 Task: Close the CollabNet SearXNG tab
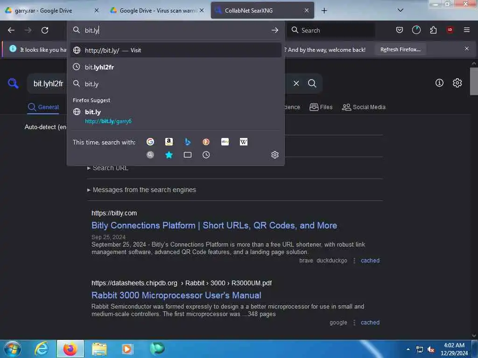click(306, 10)
